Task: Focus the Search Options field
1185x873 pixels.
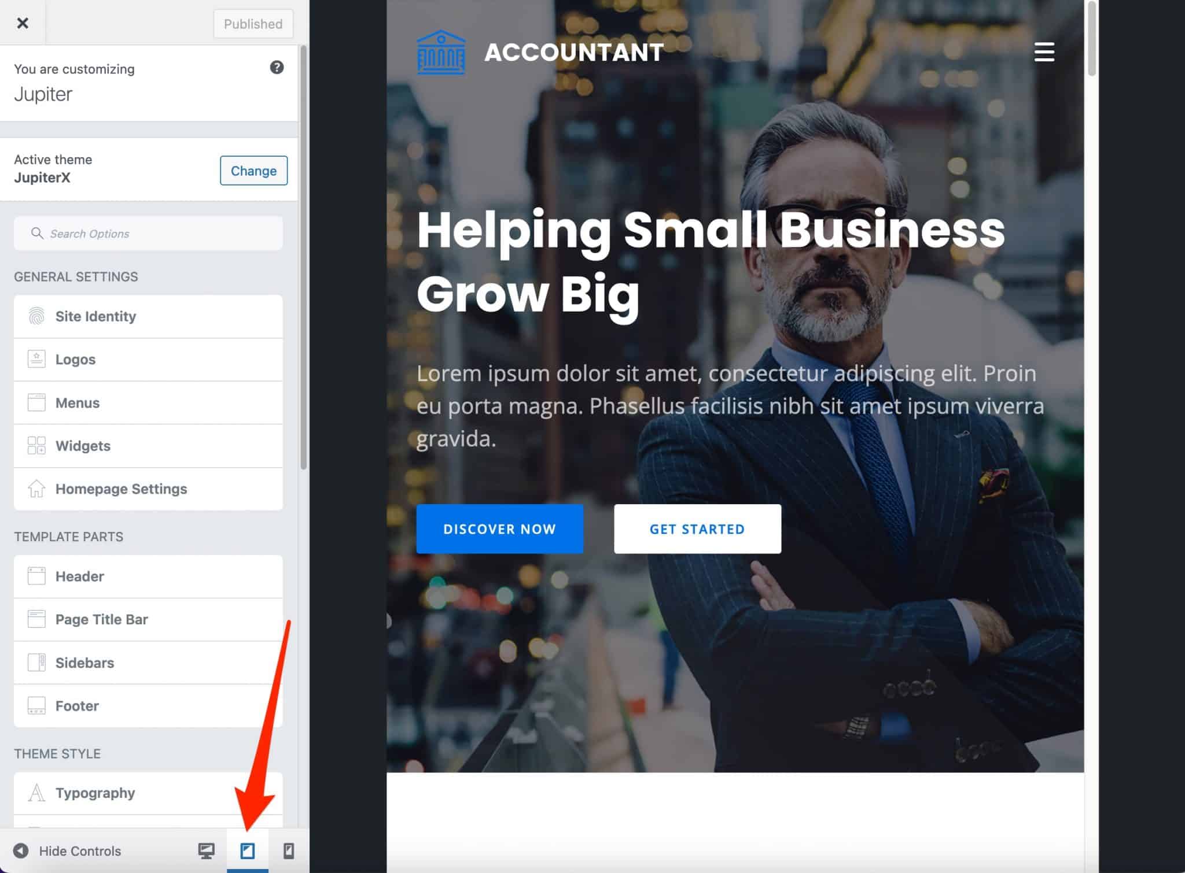Action: click(148, 234)
